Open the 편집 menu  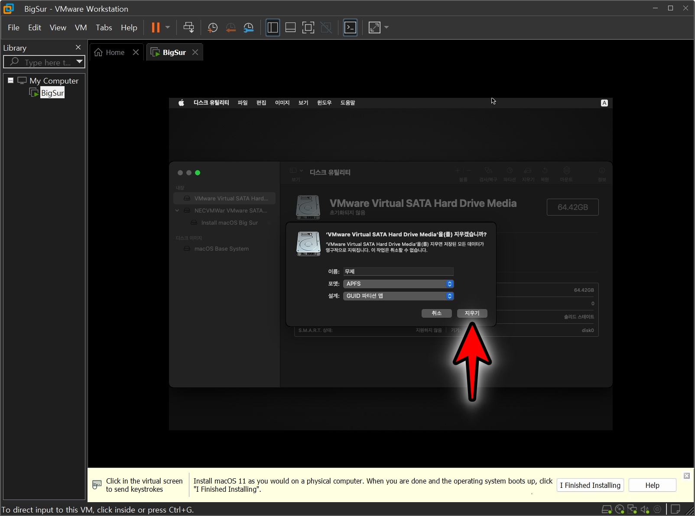point(261,103)
